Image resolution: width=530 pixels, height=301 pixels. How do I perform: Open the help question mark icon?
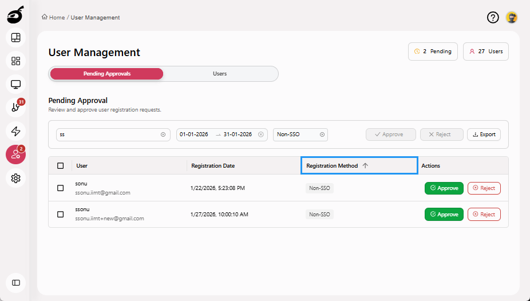click(493, 17)
